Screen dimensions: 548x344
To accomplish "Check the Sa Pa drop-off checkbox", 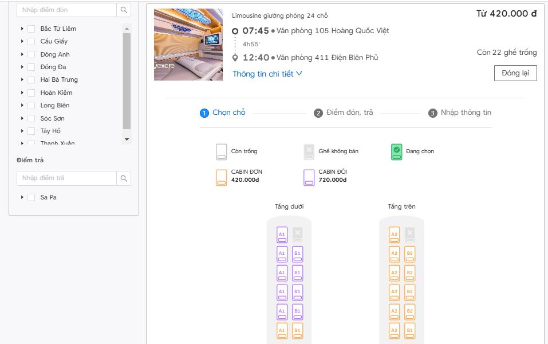I will tap(31, 198).
